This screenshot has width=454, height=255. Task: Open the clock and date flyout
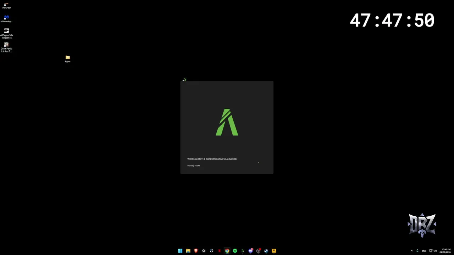[446, 251]
